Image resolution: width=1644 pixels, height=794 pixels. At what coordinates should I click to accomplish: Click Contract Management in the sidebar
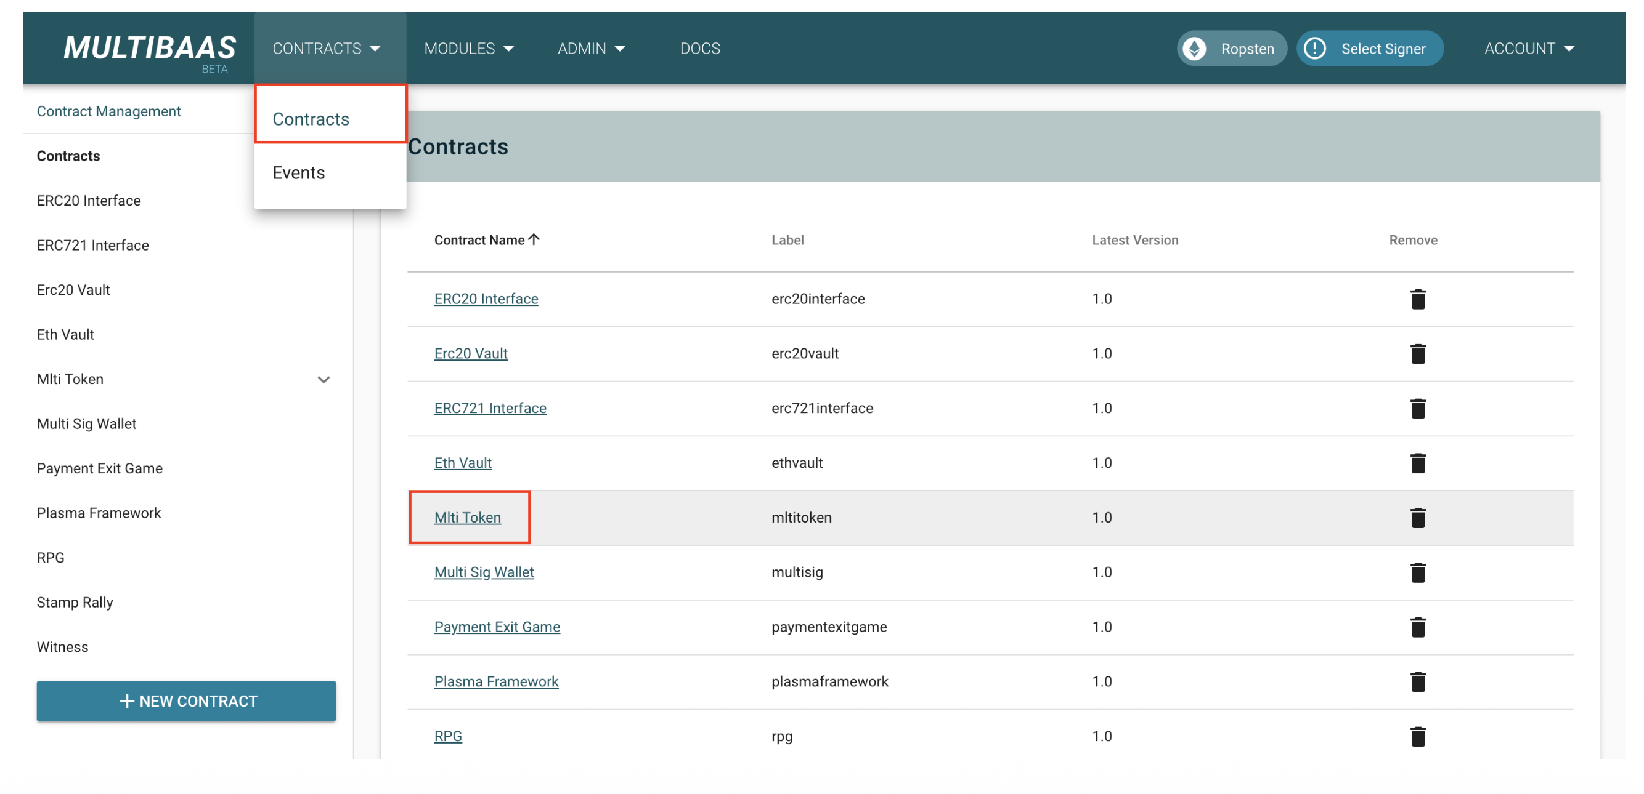pyautogui.click(x=108, y=111)
